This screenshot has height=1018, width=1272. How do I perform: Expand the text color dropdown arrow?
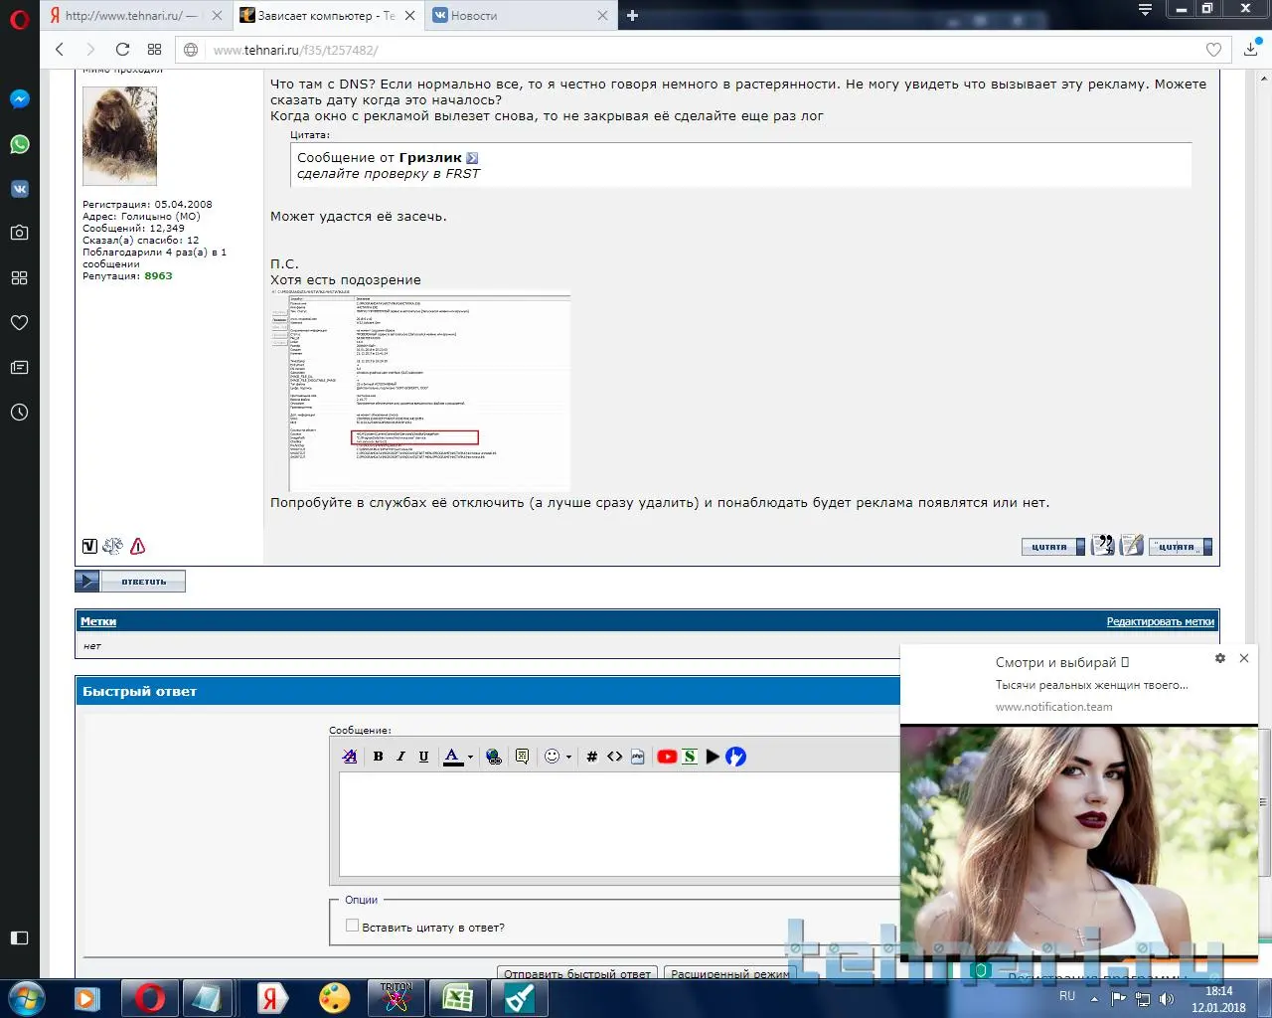(470, 757)
